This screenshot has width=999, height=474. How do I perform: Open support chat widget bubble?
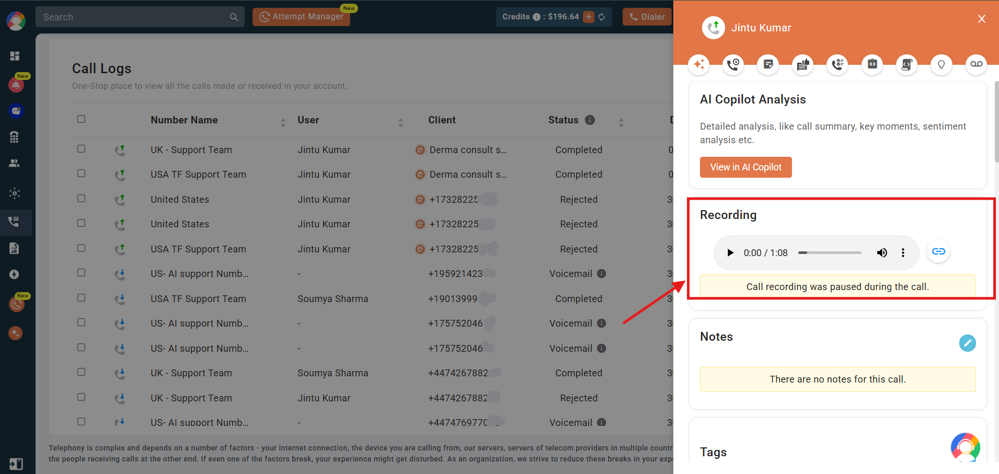[x=965, y=447]
